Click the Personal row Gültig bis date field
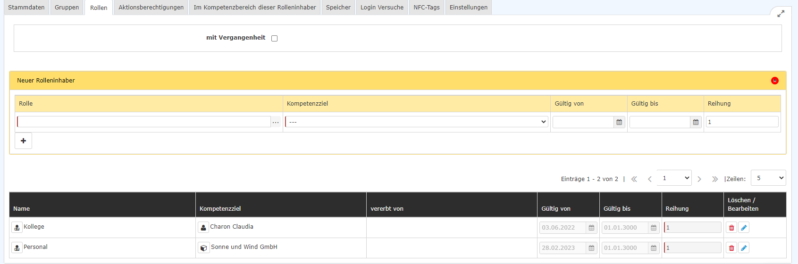 [625, 247]
